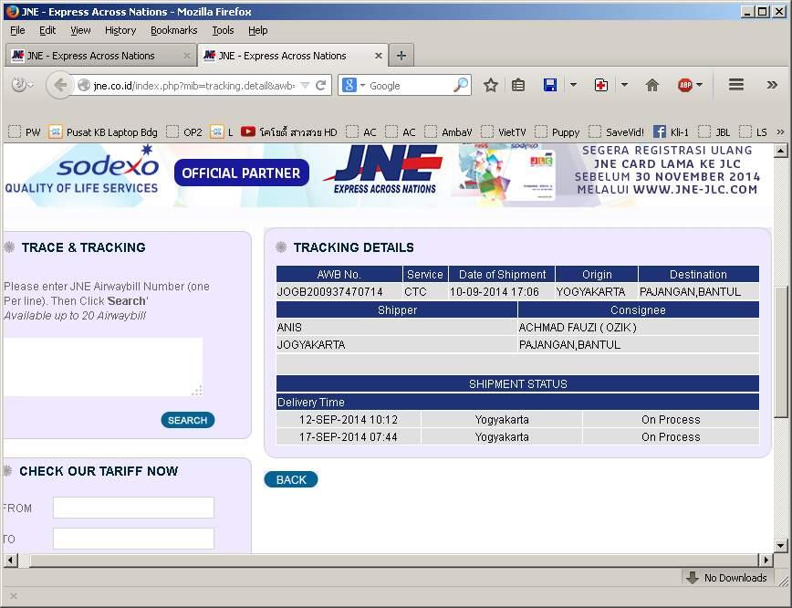Show more bookmarks chevron on bookmarks bar
The height and width of the screenshot is (608, 792).
[x=780, y=131]
